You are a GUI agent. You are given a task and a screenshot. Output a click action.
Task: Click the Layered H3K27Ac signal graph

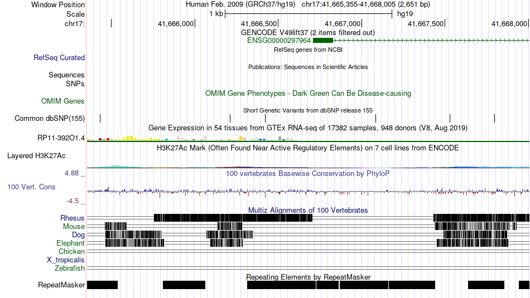point(308,167)
